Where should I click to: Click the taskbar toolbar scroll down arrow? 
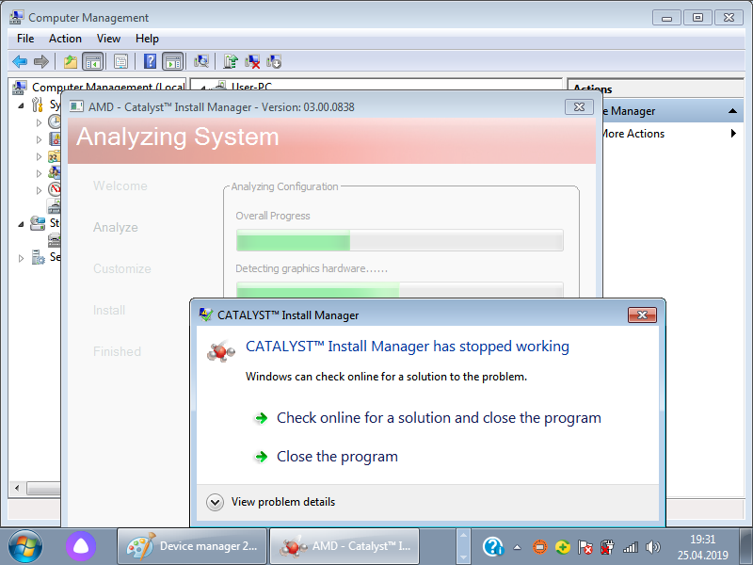pyautogui.click(x=463, y=557)
